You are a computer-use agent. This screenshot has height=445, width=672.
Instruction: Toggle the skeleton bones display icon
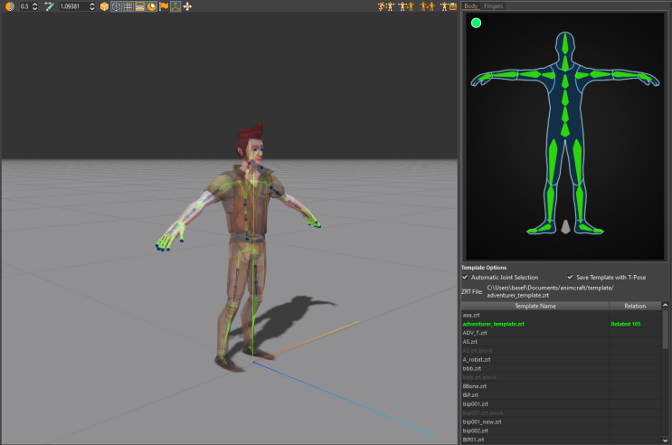[x=175, y=6]
